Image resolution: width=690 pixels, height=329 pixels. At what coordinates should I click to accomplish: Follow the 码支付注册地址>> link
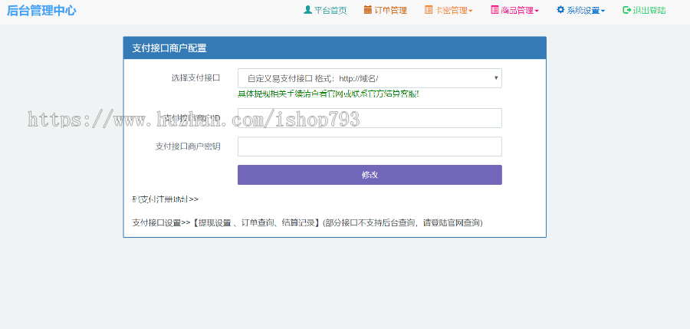click(x=165, y=199)
